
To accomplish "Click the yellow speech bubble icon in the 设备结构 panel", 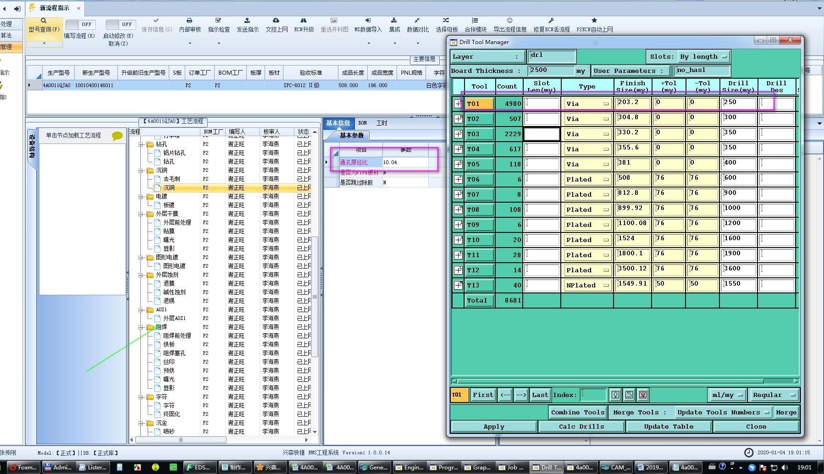I will coord(117,136).
